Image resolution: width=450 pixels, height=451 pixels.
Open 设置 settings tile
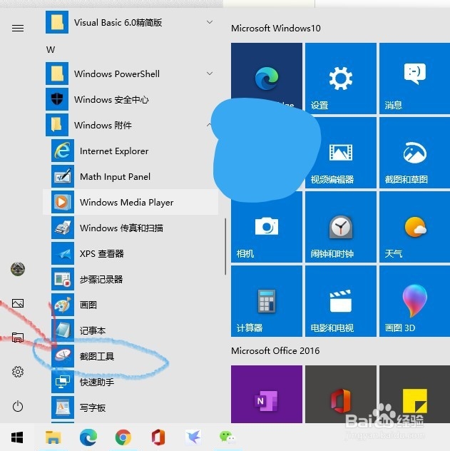coord(341,78)
